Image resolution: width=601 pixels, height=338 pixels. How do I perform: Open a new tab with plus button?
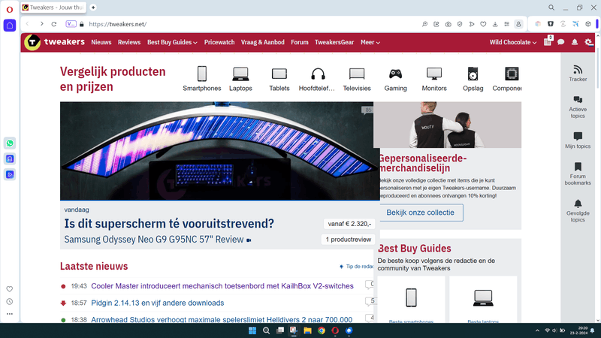click(x=93, y=8)
